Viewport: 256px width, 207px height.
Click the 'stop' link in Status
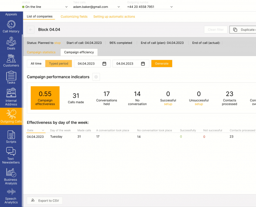click(58, 43)
